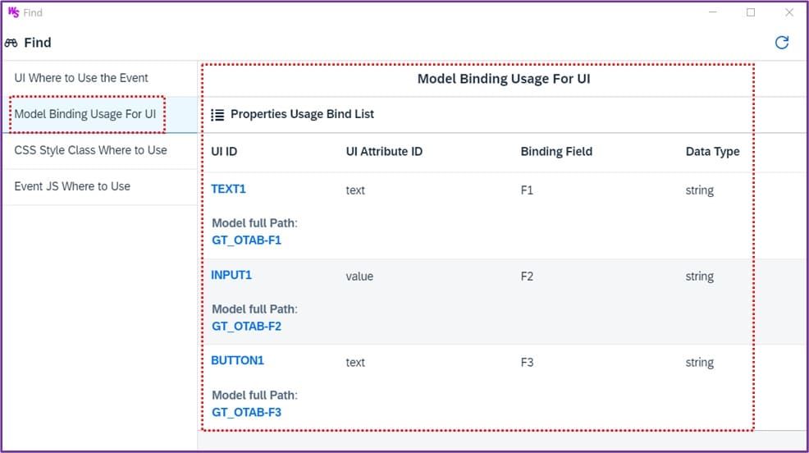Follow the GT_OTAB-F2 model path link
The image size is (809, 453).
[x=247, y=326]
